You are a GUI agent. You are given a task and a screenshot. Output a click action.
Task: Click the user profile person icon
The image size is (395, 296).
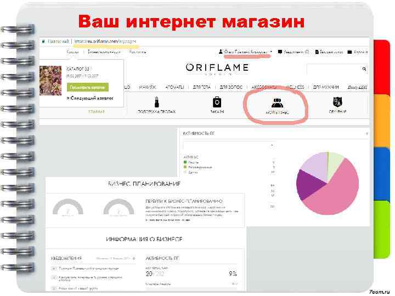click(x=221, y=52)
